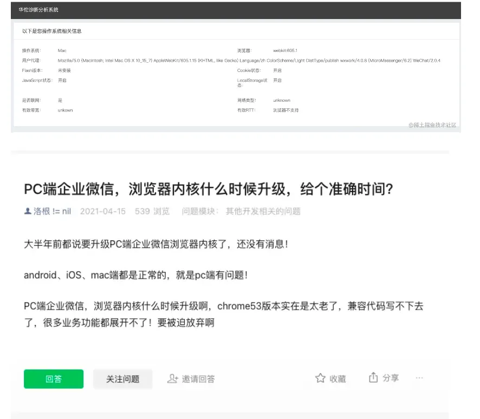Click the Cookie状态 value 开启

277,70
